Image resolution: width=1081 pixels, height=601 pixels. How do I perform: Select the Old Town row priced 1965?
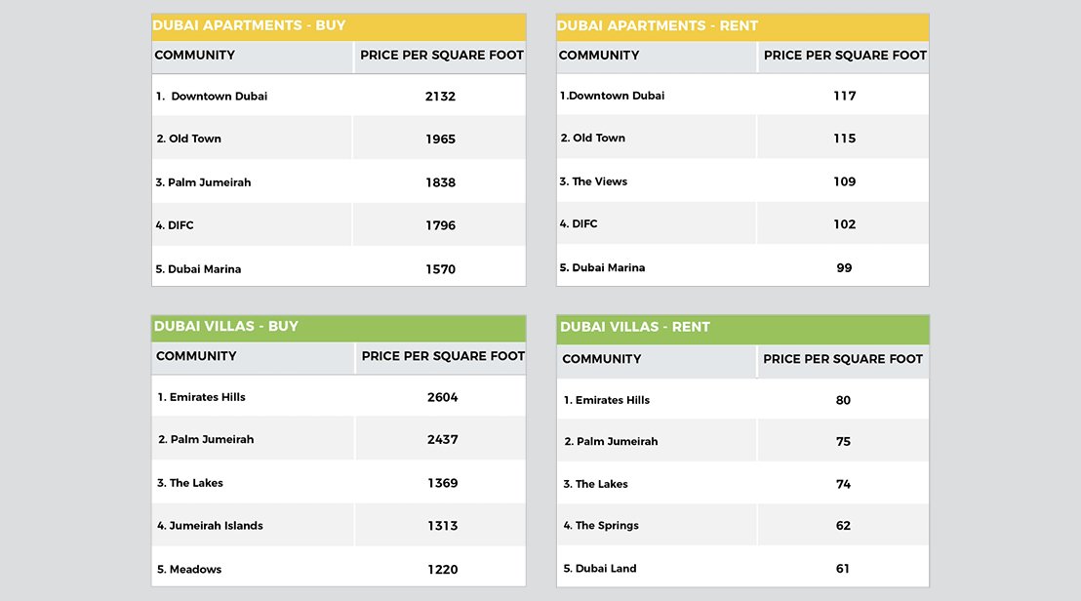(x=339, y=138)
